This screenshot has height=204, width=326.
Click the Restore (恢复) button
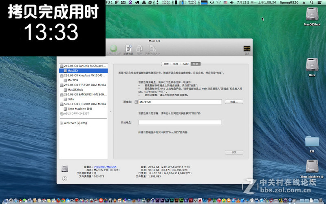234,152
